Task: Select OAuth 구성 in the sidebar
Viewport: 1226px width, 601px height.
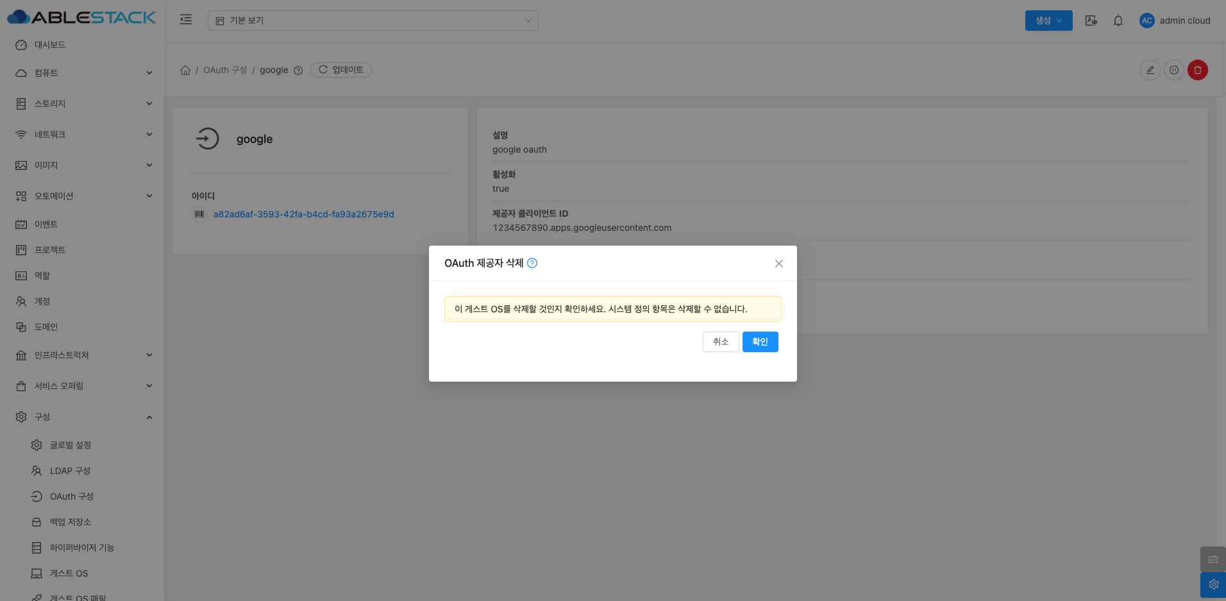Action: [x=82, y=496]
